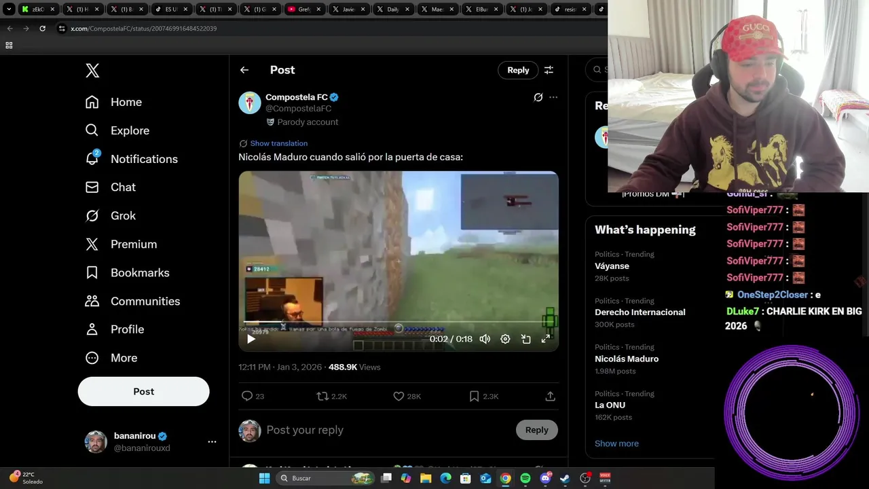
Task: Click the gray Reply submit button
Action: (536, 430)
